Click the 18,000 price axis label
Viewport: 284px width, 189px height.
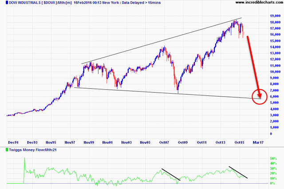275,22
